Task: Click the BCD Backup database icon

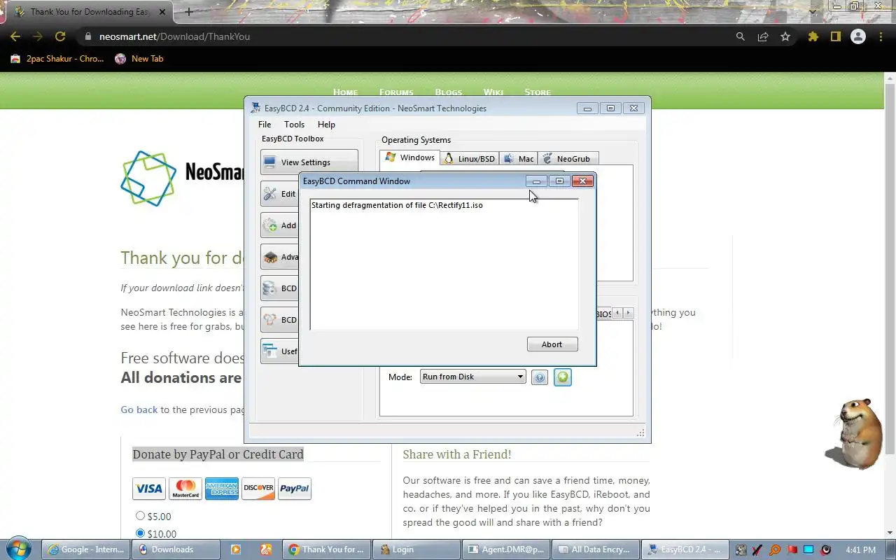Action: pyautogui.click(x=269, y=288)
